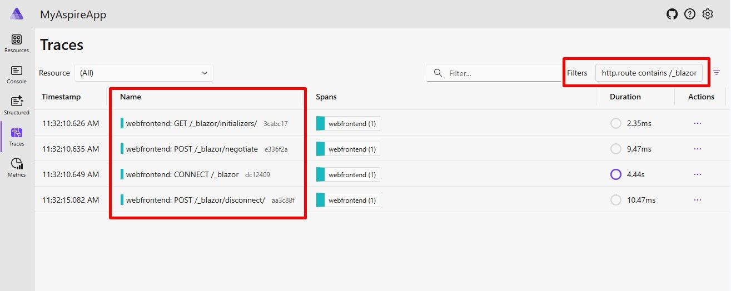
Task: Select the Traces sidebar item
Action: (x=17, y=137)
